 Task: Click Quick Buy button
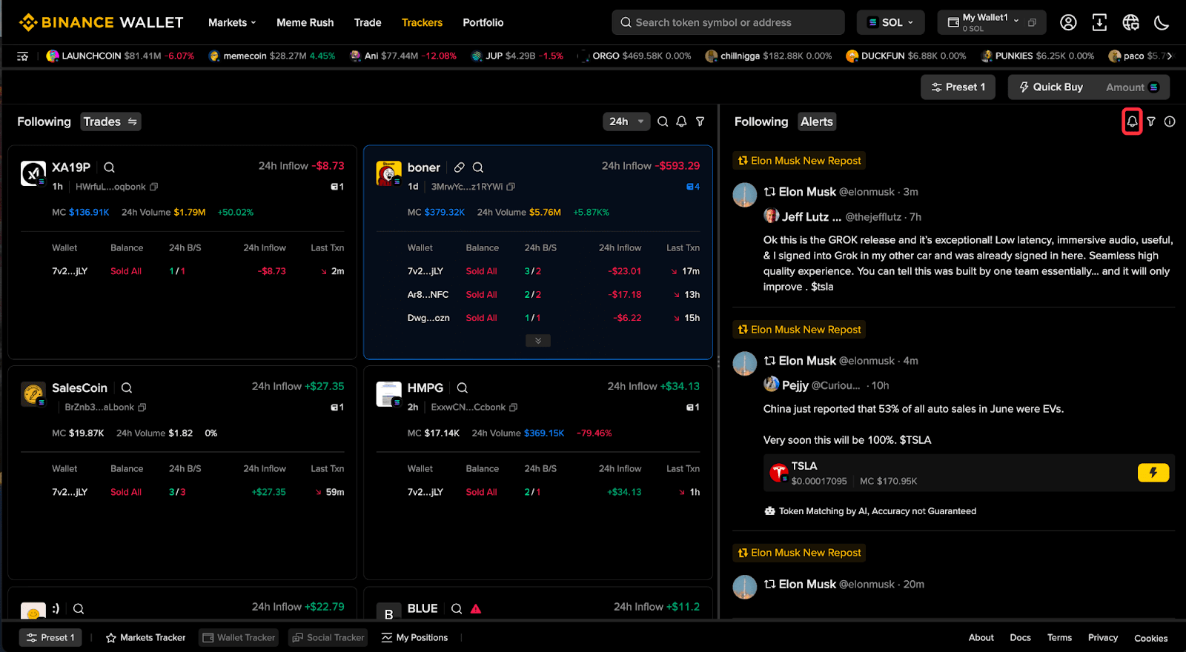1051,87
